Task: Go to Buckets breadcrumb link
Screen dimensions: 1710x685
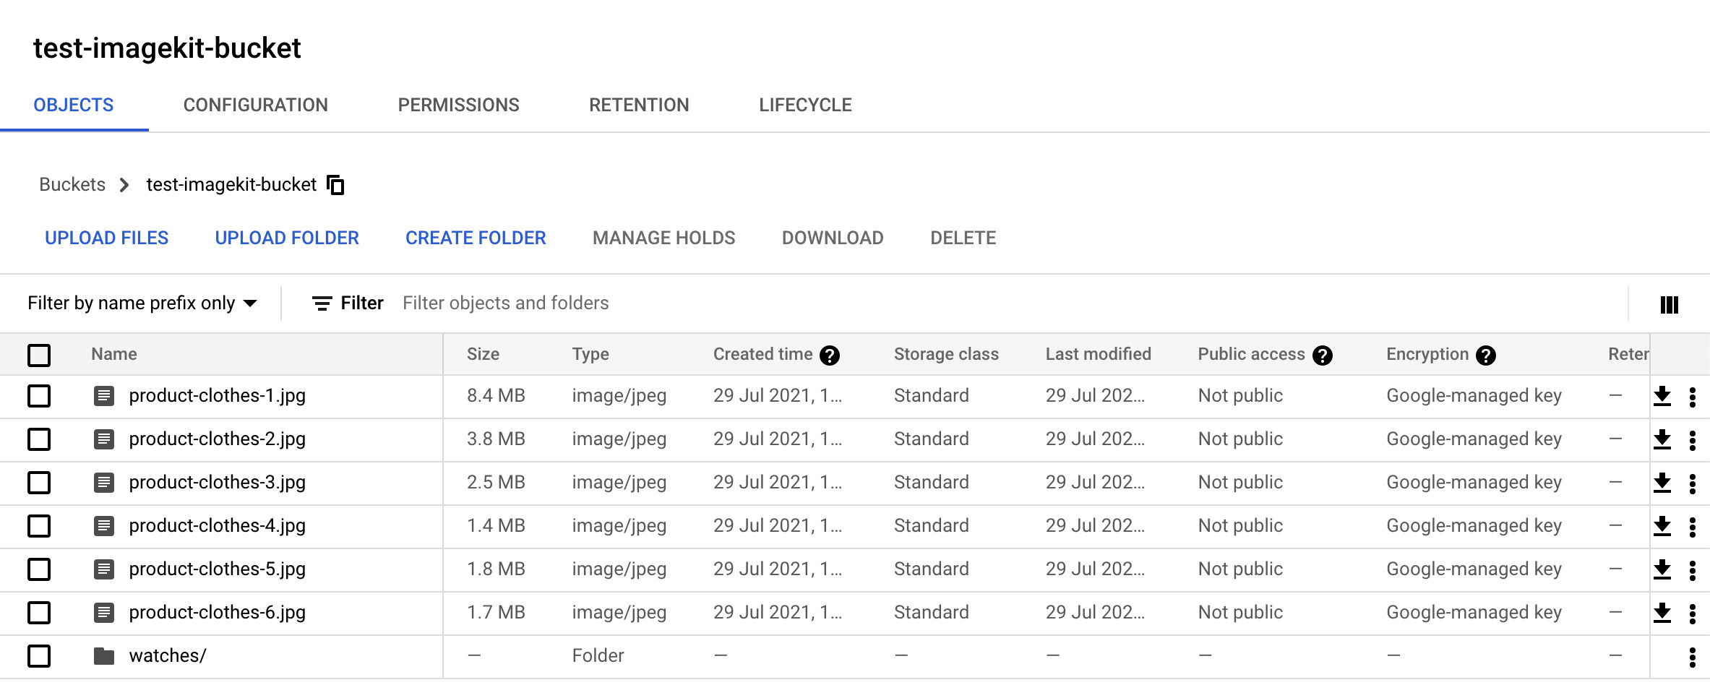Action: [x=72, y=185]
